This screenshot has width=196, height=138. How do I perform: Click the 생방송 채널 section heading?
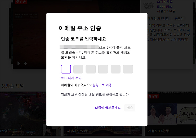pyautogui.click(x=12, y=86)
